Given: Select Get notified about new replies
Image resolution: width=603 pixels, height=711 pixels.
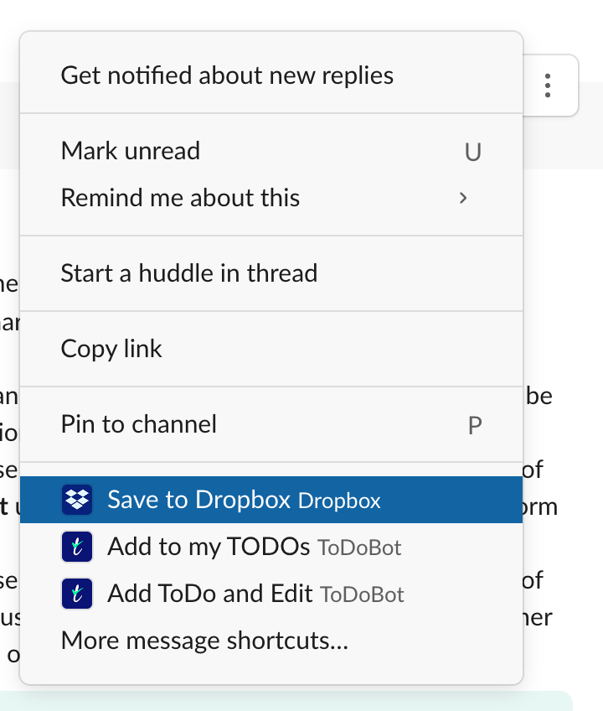Looking at the screenshot, I should point(226,75).
